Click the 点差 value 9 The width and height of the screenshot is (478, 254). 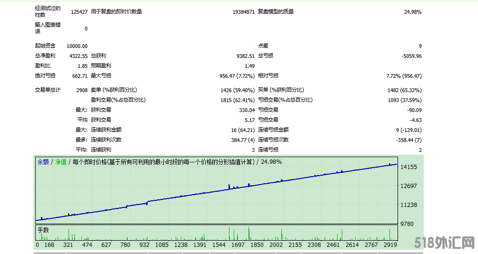click(x=420, y=46)
